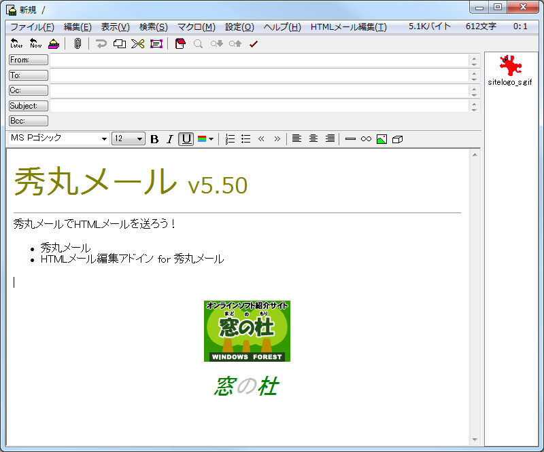The height and width of the screenshot is (452, 544).
Task: Click the Send Later icon
Action: tap(15, 45)
